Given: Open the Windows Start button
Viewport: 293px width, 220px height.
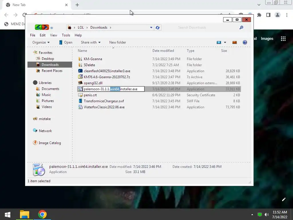Looking at the screenshot, I should (x=7, y=214).
